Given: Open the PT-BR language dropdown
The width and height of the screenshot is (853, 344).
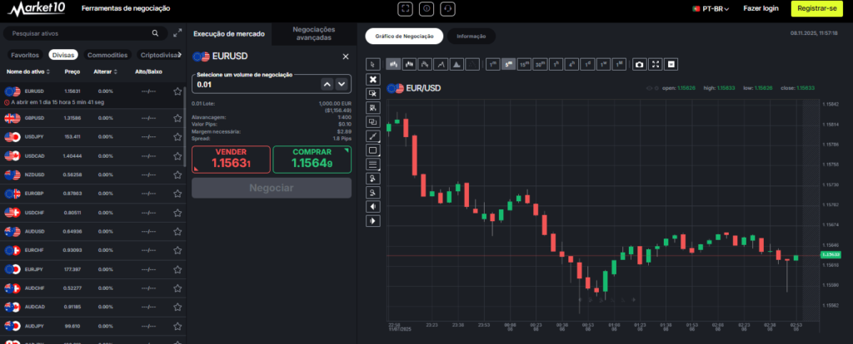Looking at the screenshot, I should point(711,8).
